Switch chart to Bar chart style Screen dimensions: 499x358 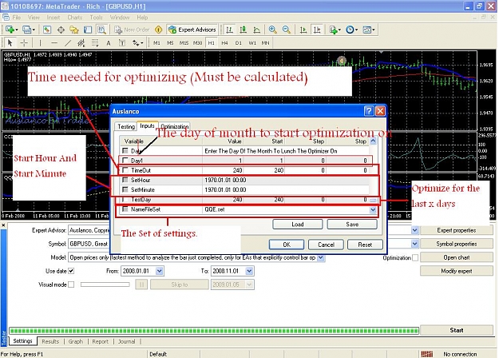coord(229,30)
